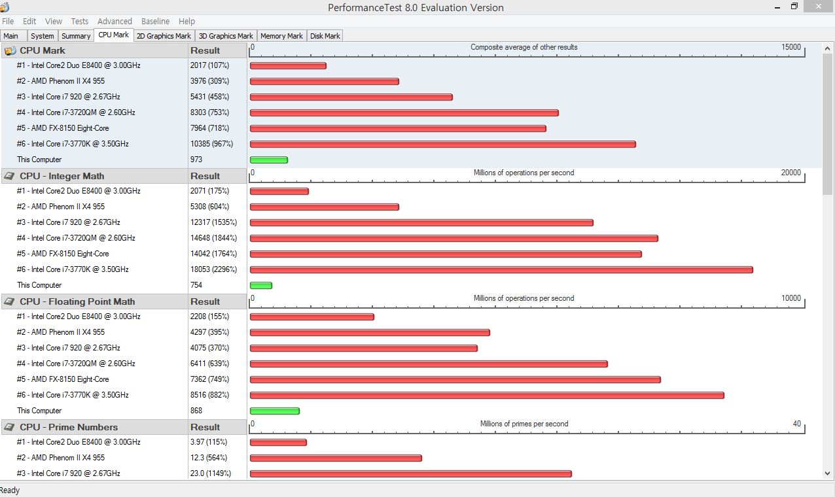The width and height of the screenshot is (835, 497).
Task: Click the vertical scrollbar thumb
Action: click(829, 124)
